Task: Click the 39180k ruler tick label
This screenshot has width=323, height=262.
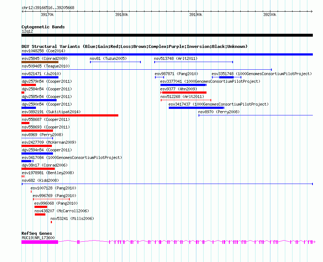Action: (x=122, y=15)
